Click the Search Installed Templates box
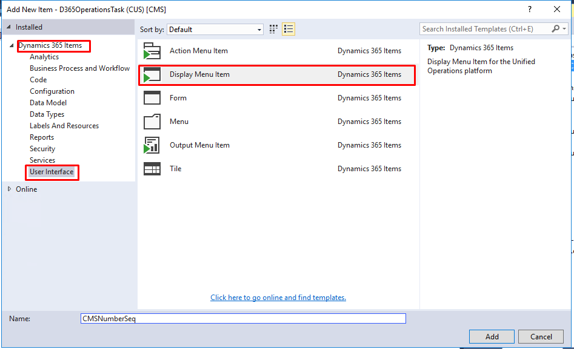The width and height of the screenshot is (574, 349). (x=486, y=29)
